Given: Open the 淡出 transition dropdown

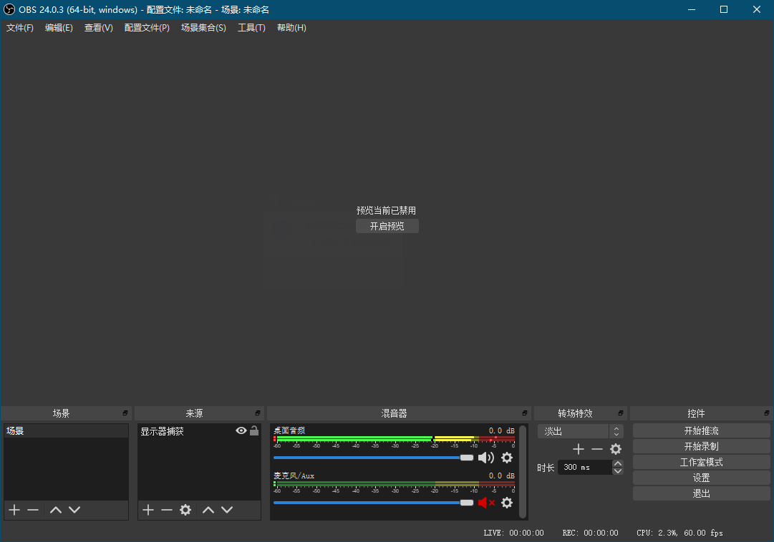Looking at the screenshot, I should coord(581,431).
